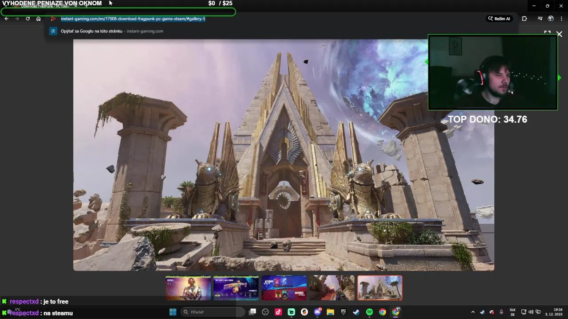Open the green Streamlabs taskbar icon
Screen dimensions: 568x319
(x=292, y=312)
